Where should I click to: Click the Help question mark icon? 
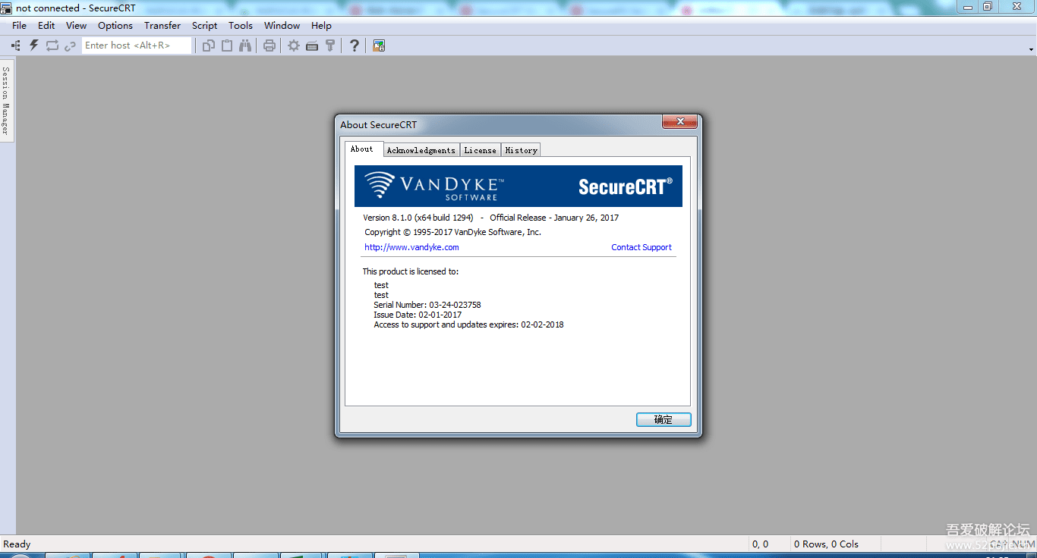(x=355, y=45)
